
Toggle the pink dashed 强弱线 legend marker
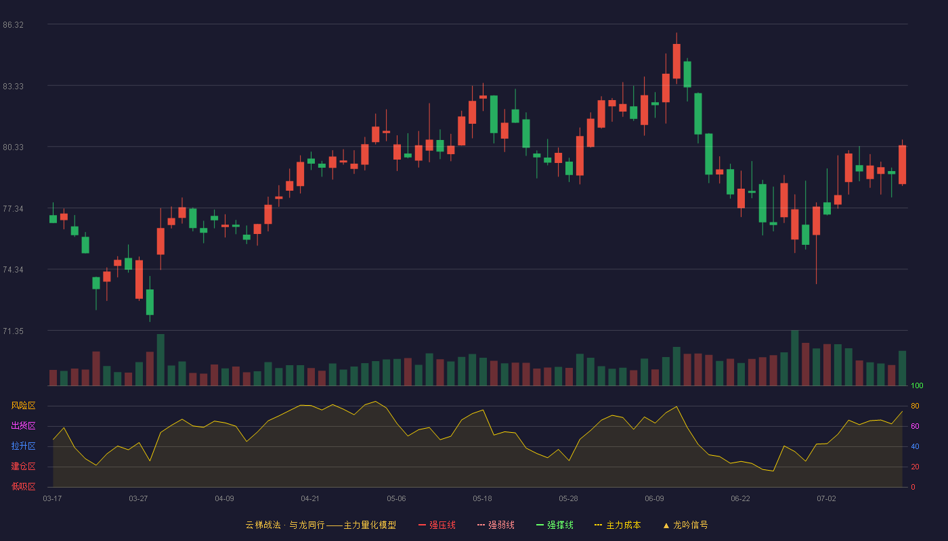(481, 525)
